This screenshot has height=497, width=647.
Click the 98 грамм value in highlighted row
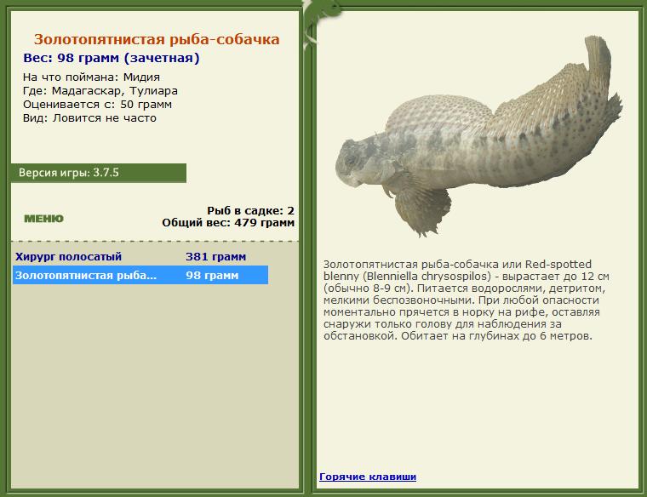coord(212,275)
